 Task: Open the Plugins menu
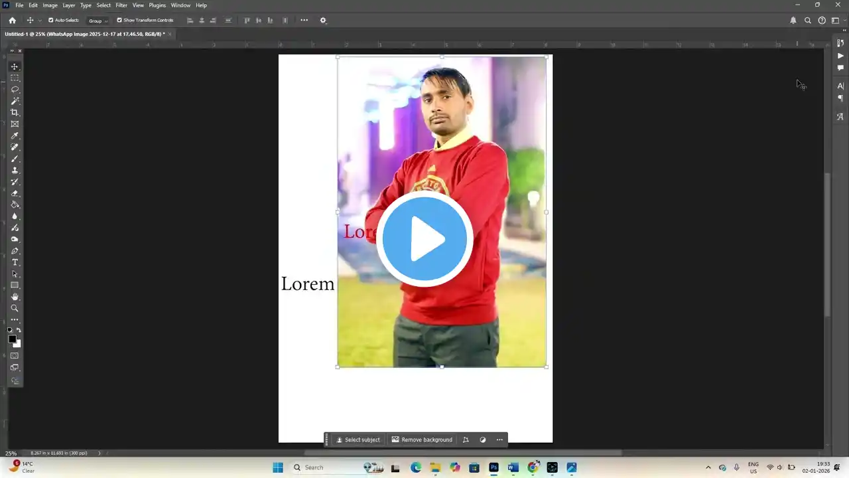click(x=157, y=5)
